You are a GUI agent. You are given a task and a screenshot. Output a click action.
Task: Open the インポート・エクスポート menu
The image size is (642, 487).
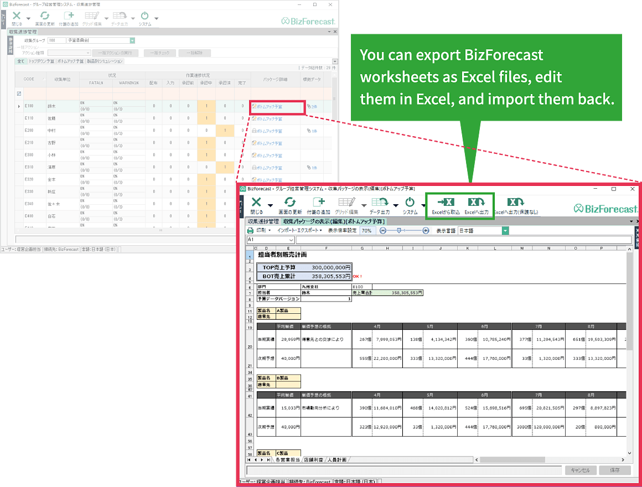pos(299,231)
